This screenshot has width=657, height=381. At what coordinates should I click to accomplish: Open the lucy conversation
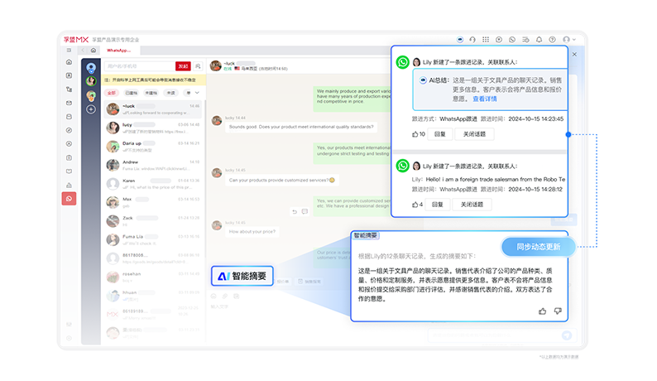point(153,128)
